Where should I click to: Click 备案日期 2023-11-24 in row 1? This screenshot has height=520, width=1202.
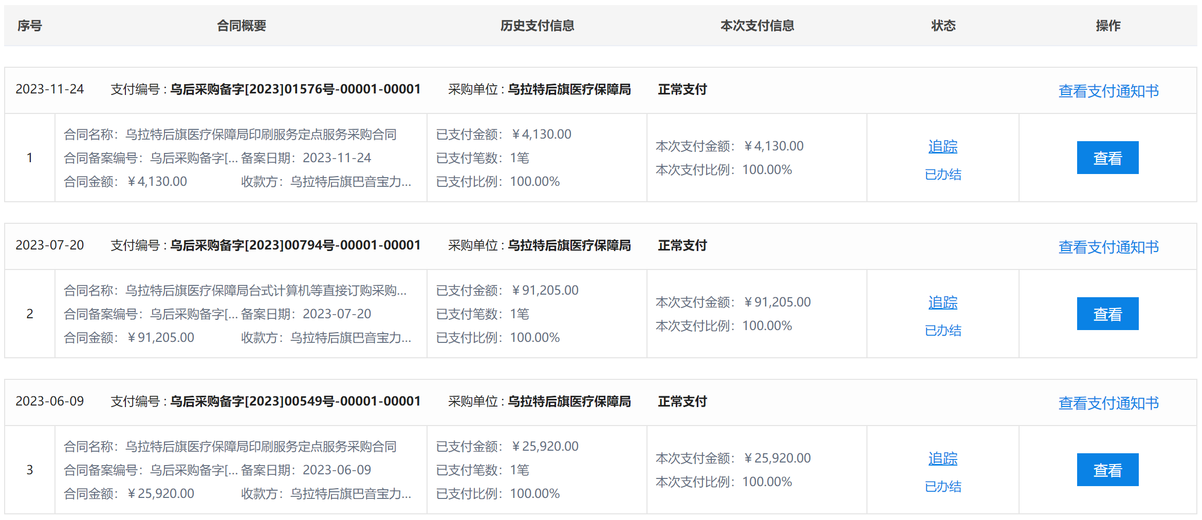click(x=337, y=158)
